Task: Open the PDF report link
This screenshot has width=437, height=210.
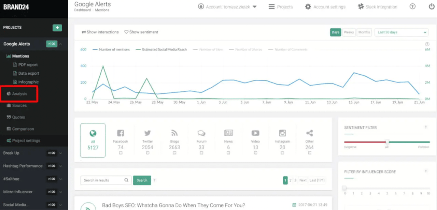Action: 28,65
